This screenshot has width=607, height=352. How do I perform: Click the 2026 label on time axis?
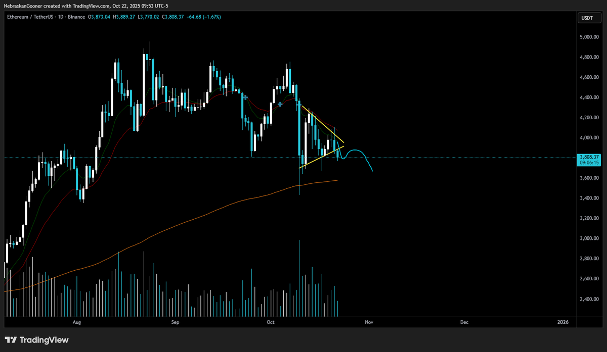562,322
